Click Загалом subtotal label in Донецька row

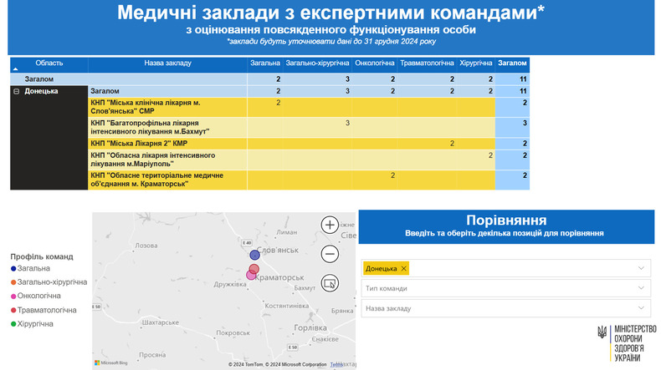point(105,91)
